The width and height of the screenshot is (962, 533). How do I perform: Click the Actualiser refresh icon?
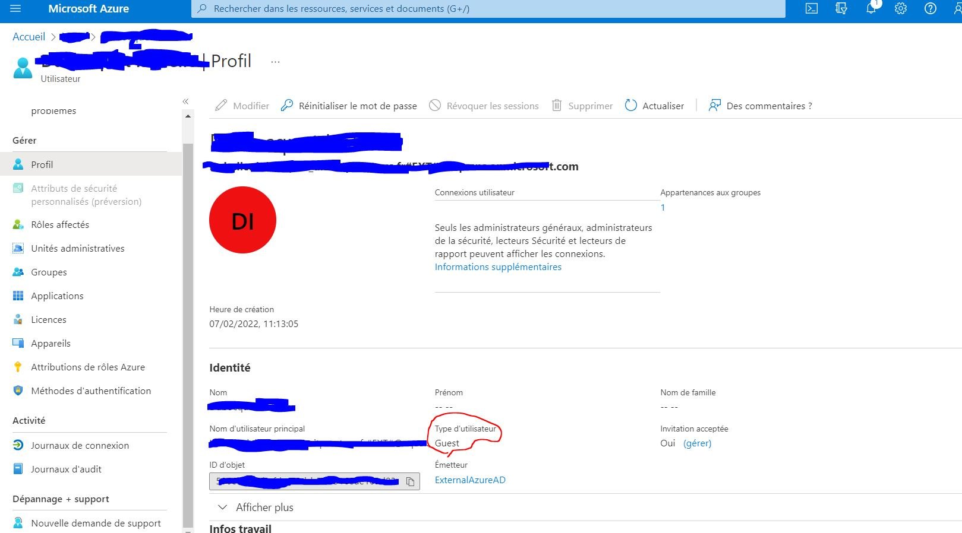[631, 106]
